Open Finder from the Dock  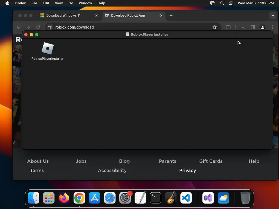click(x=34, y=198)
